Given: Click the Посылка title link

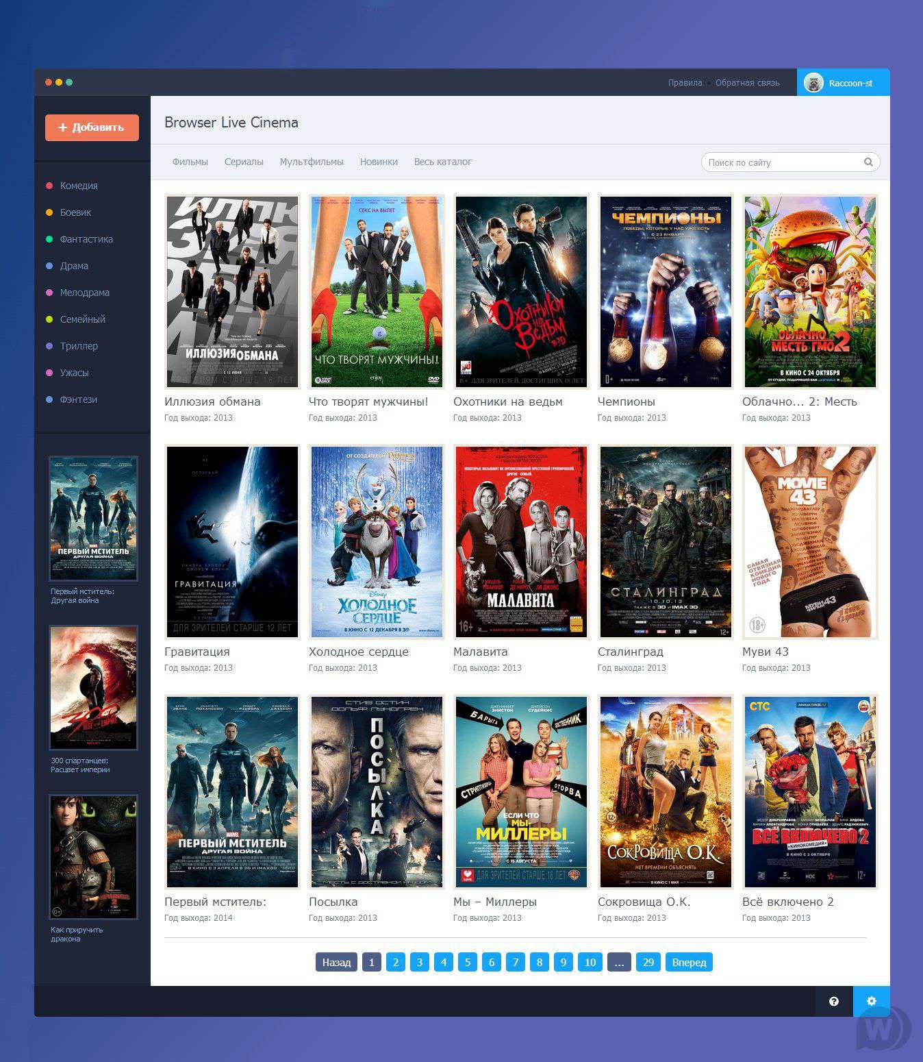Looking at the screenshot, I should point(333,902).
